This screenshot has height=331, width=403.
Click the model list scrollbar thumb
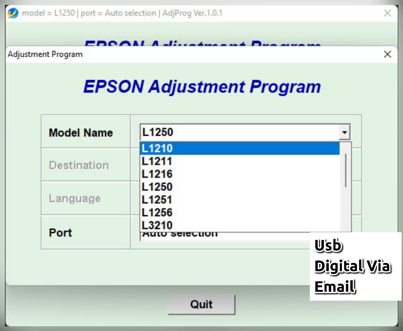point(346,170)
